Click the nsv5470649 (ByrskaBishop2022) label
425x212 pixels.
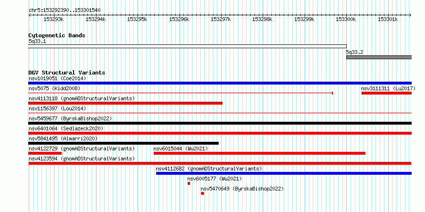[242, 189]
